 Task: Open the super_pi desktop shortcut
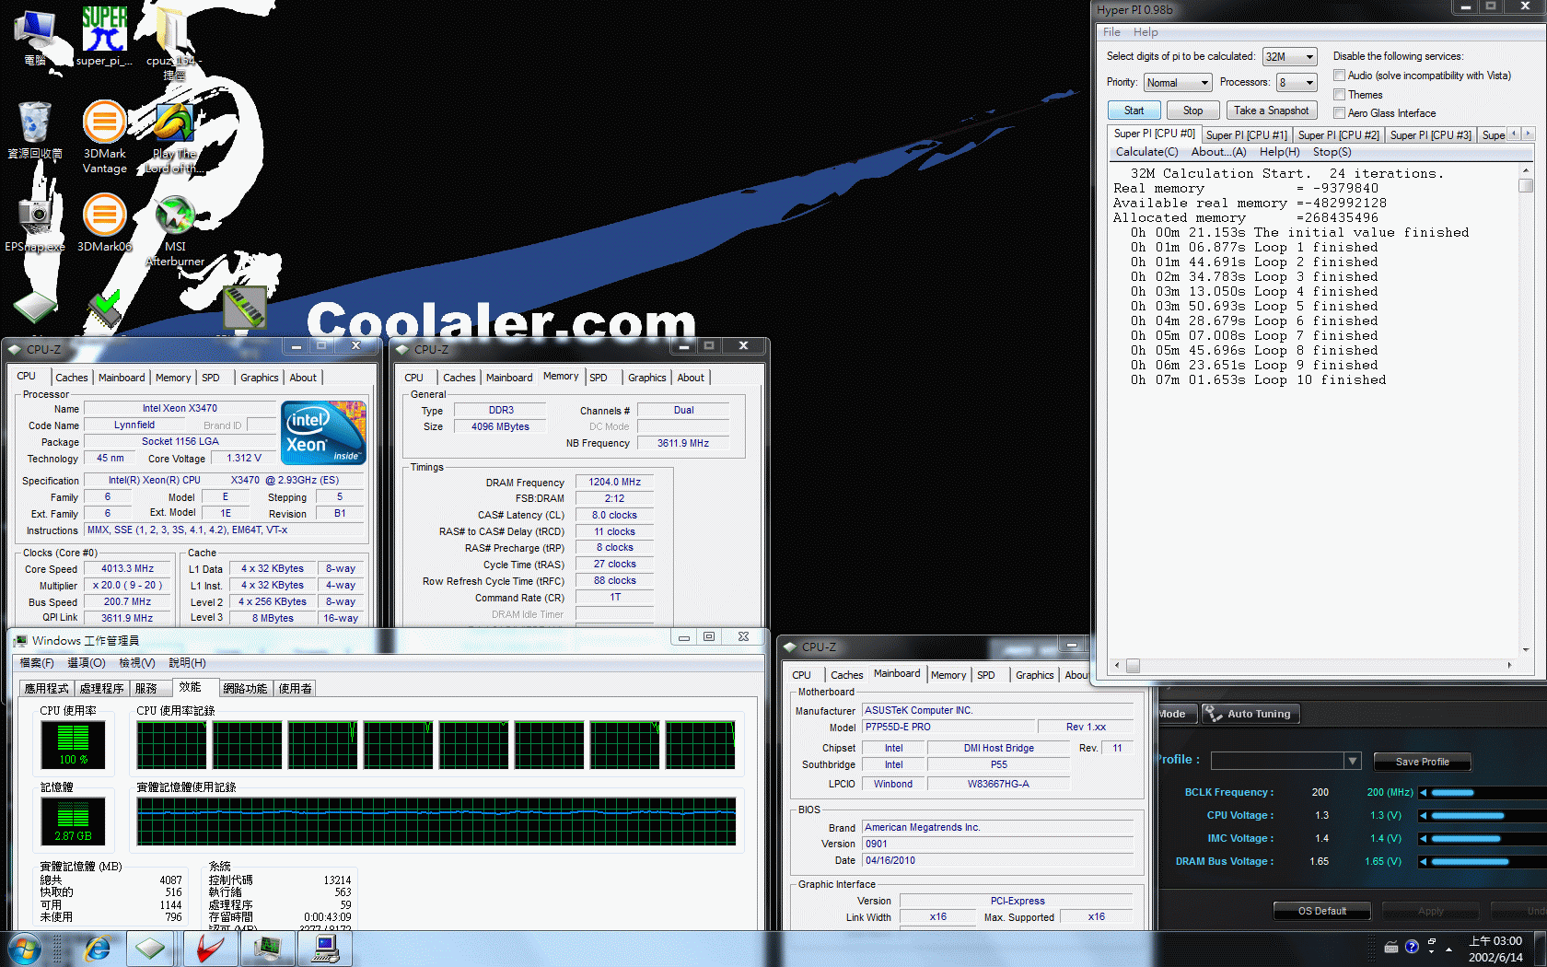(104, 37)
